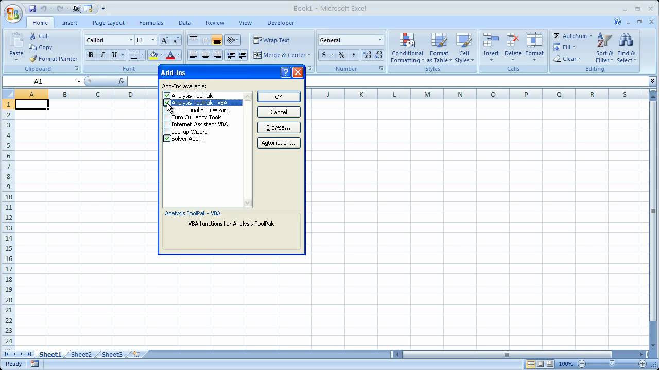Click the Insert Function fx icon
The width and height of the screenshot is (659, 370).
pyautogui.click(x=121, y=81)
